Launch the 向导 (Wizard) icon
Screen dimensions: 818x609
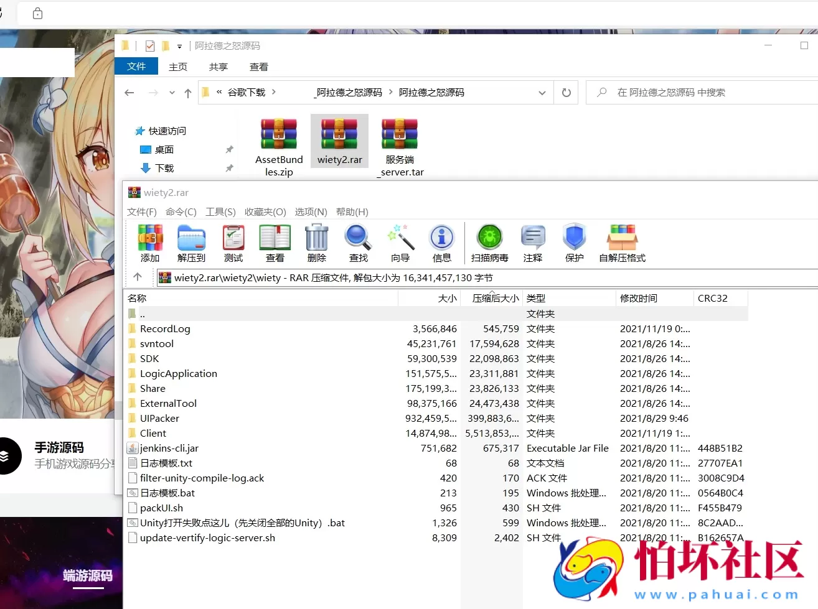point(400,243)
